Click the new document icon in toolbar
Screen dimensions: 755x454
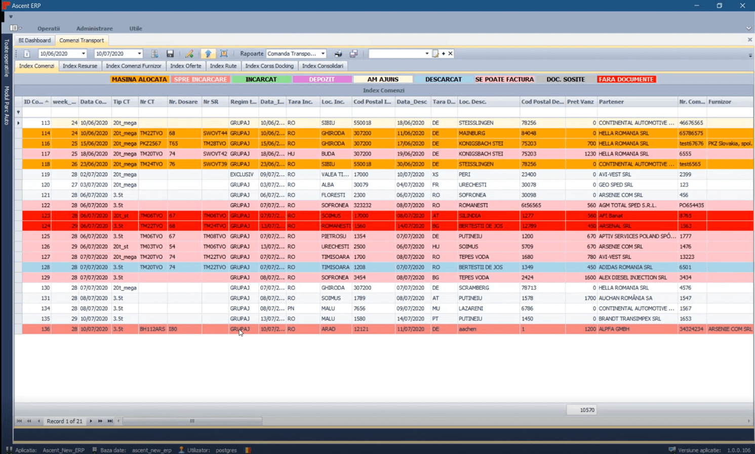tap(27, 54)
